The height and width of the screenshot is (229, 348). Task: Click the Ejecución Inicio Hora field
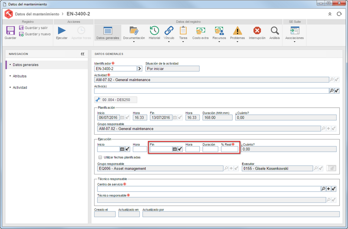[x=140, y=149]
